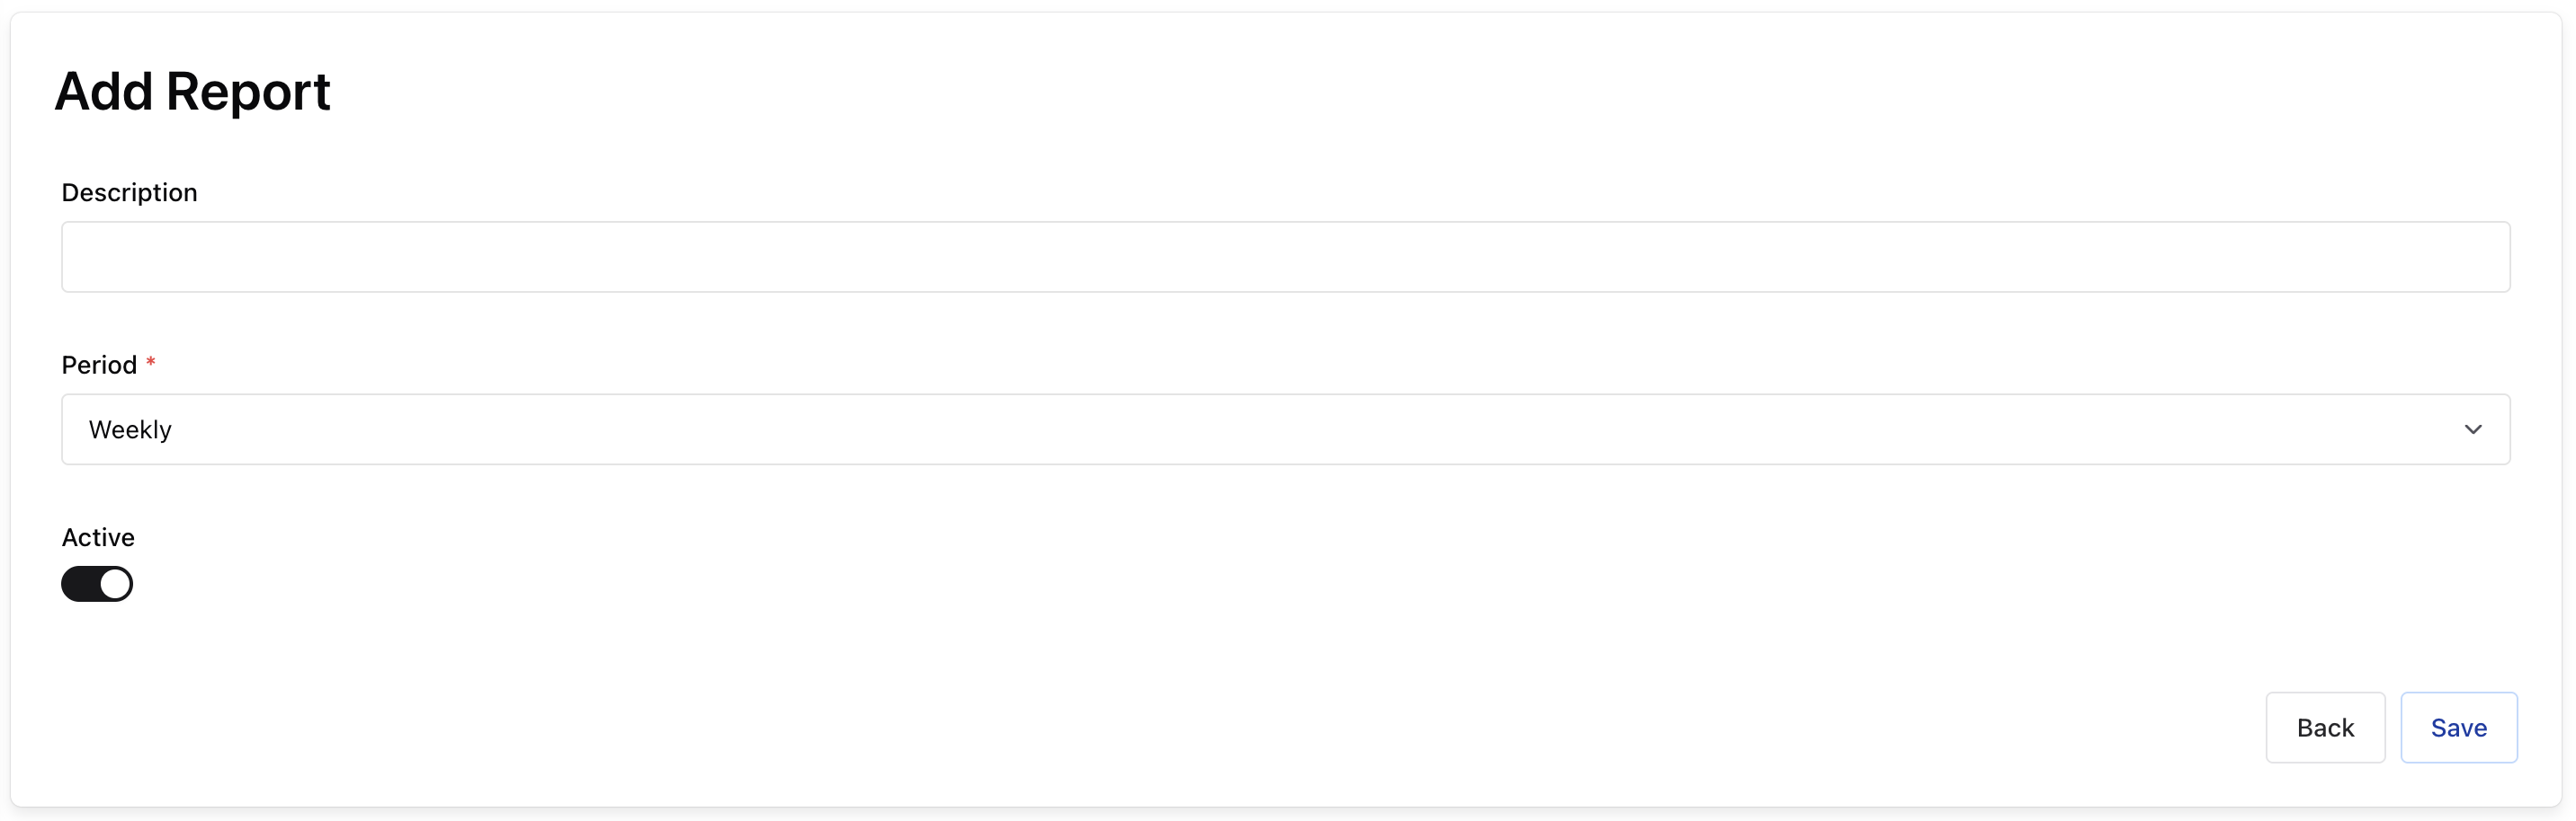Screen dimensions: 2576x821
Task: Change the report Period from Weekly
Action: pyautogui.click(x=1285, y=429)
